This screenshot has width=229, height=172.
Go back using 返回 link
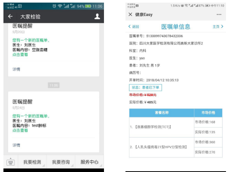click(134, 27)
